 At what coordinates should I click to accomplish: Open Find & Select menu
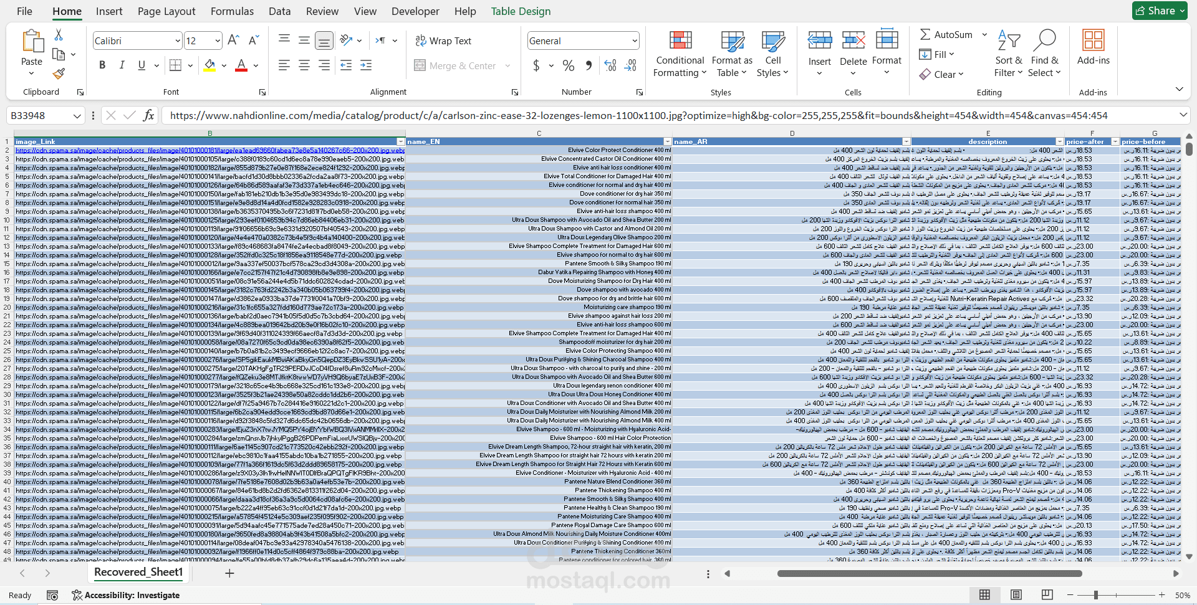(1045, 54)
